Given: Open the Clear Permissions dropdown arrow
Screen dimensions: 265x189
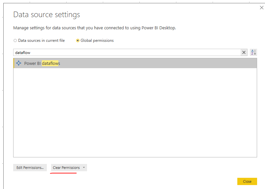Looking at the screenshot, I should (84, 168).
